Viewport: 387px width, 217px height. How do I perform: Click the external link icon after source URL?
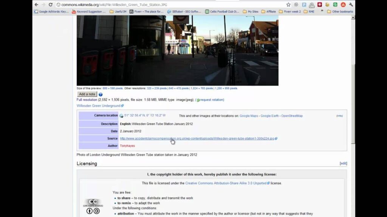276,139
